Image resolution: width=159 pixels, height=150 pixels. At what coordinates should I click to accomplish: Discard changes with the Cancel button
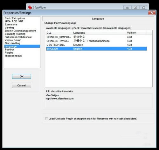point(22,85)
